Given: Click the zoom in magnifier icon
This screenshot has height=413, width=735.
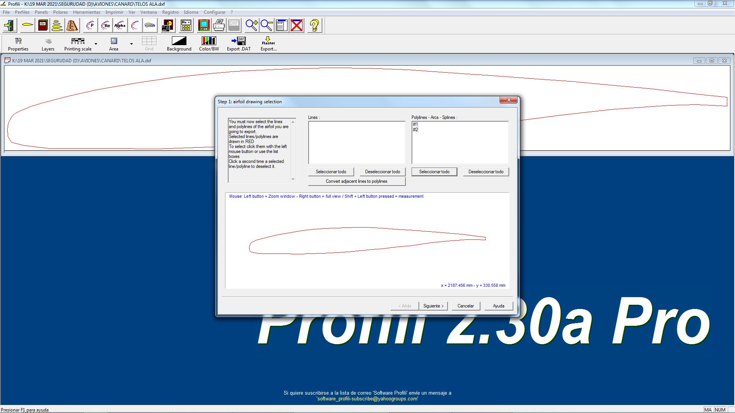Looking at the screenshot, I should (252, 26).
